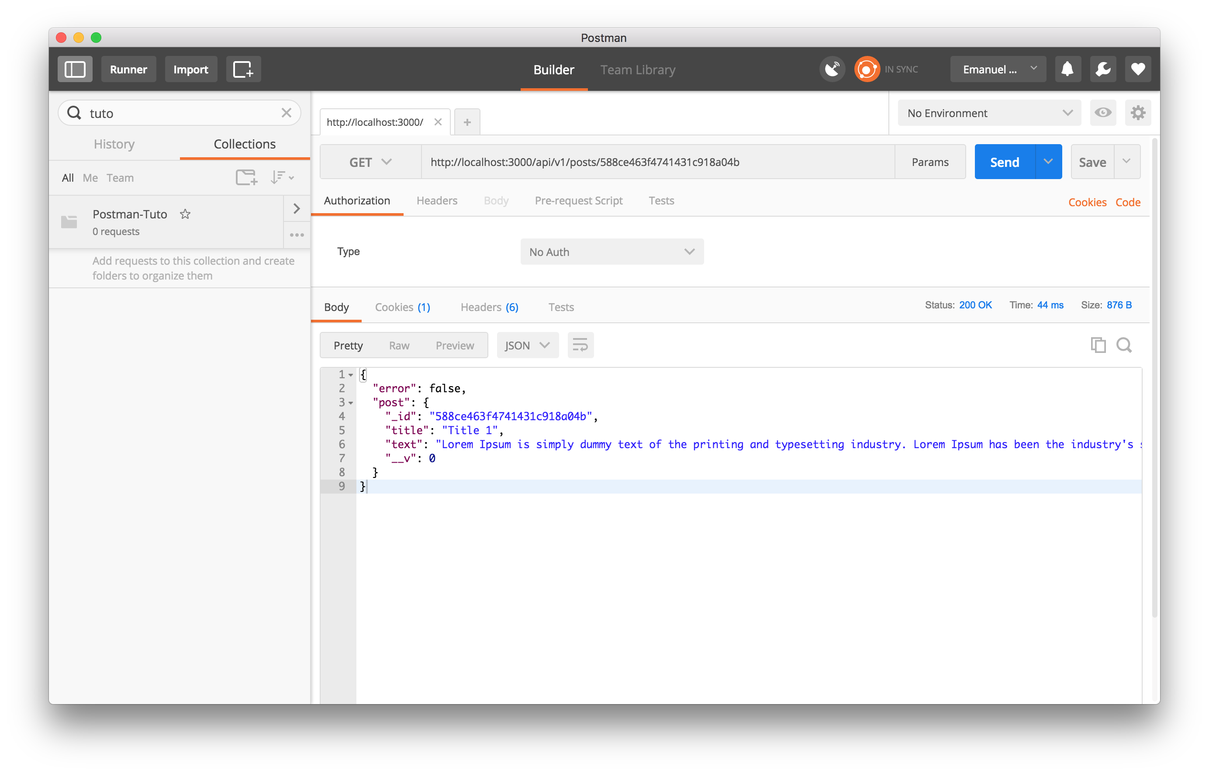Open the GET method dropdown
The width and height of the screenshot is (1209, 774).
tap(370, 162)
